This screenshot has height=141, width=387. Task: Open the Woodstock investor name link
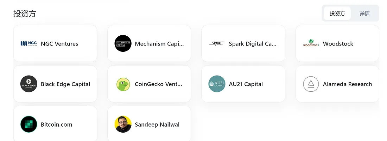coord(338,44)
